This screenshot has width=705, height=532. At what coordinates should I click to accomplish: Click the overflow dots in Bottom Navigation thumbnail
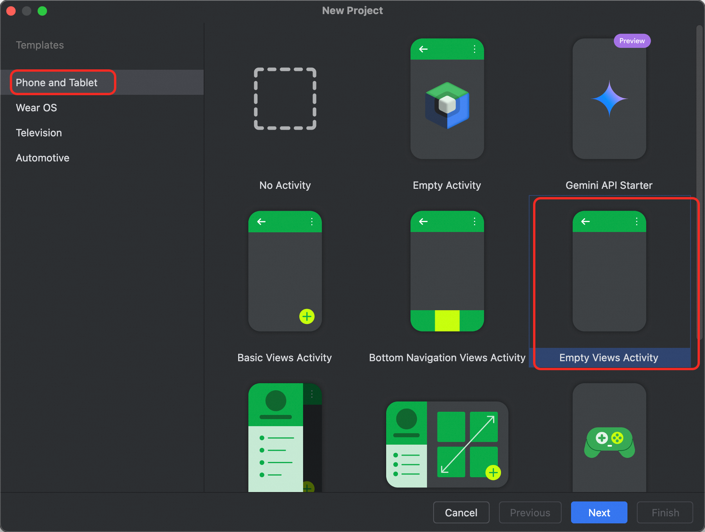pyautogui.click(x=474, y=221)
